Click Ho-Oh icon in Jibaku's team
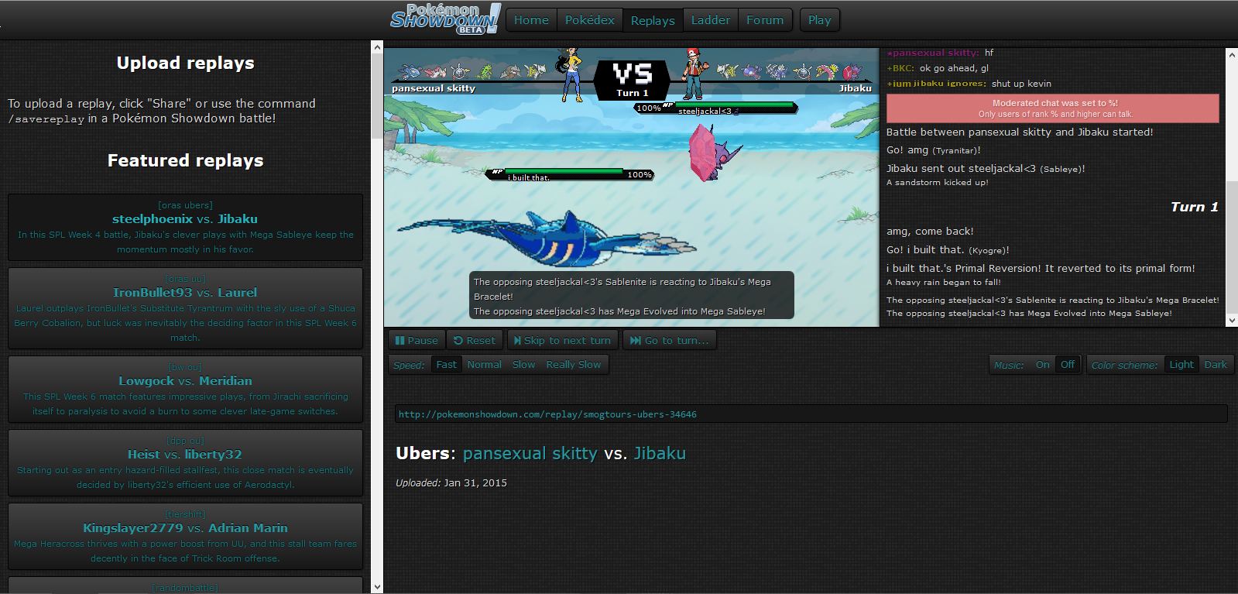 click(827, 71)
